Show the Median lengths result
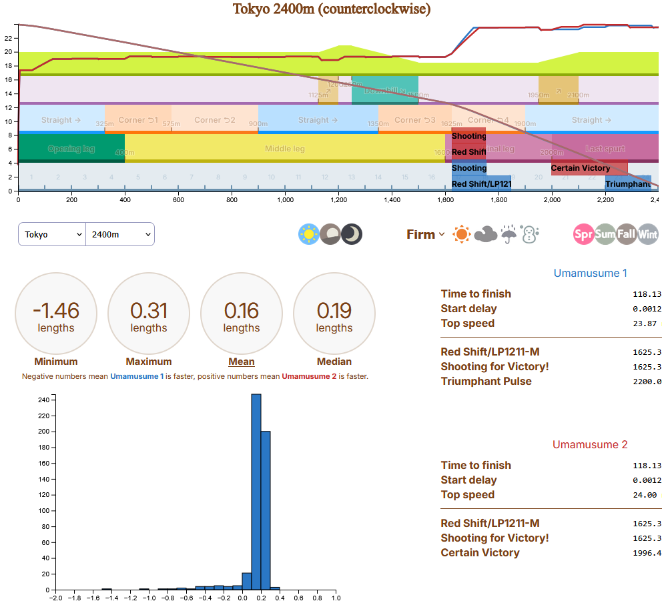The height and width of the screenshot is (601, 662). pyautogui.click(x=334, y=320)
